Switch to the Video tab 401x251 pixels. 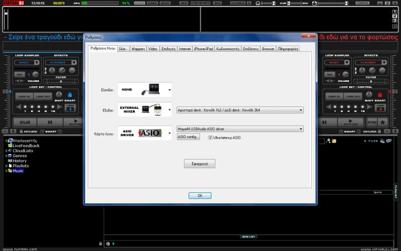(x=153, y=49)
